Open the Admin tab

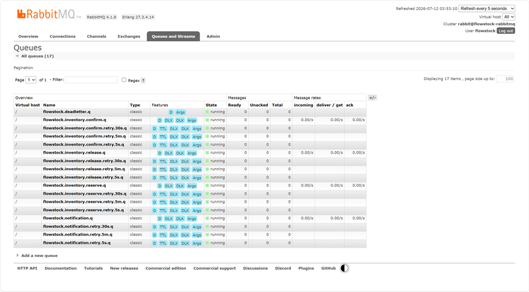(213, 36)
